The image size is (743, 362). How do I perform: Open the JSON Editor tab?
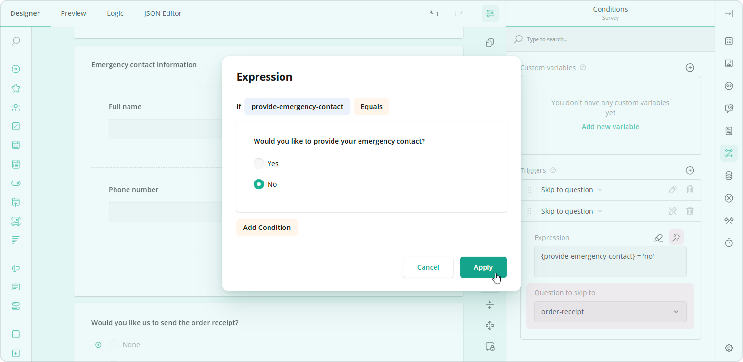[163, 13]
